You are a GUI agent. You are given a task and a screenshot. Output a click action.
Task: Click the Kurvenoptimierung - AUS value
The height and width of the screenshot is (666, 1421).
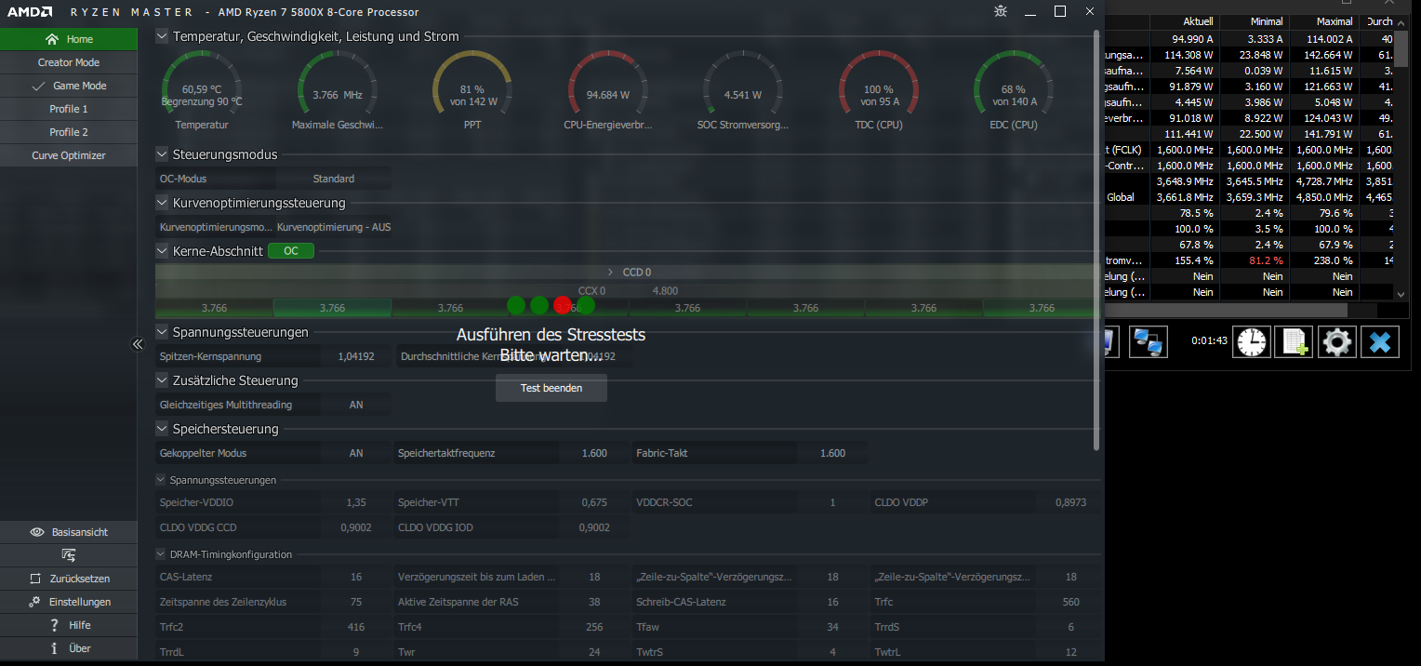click(334, 227)
